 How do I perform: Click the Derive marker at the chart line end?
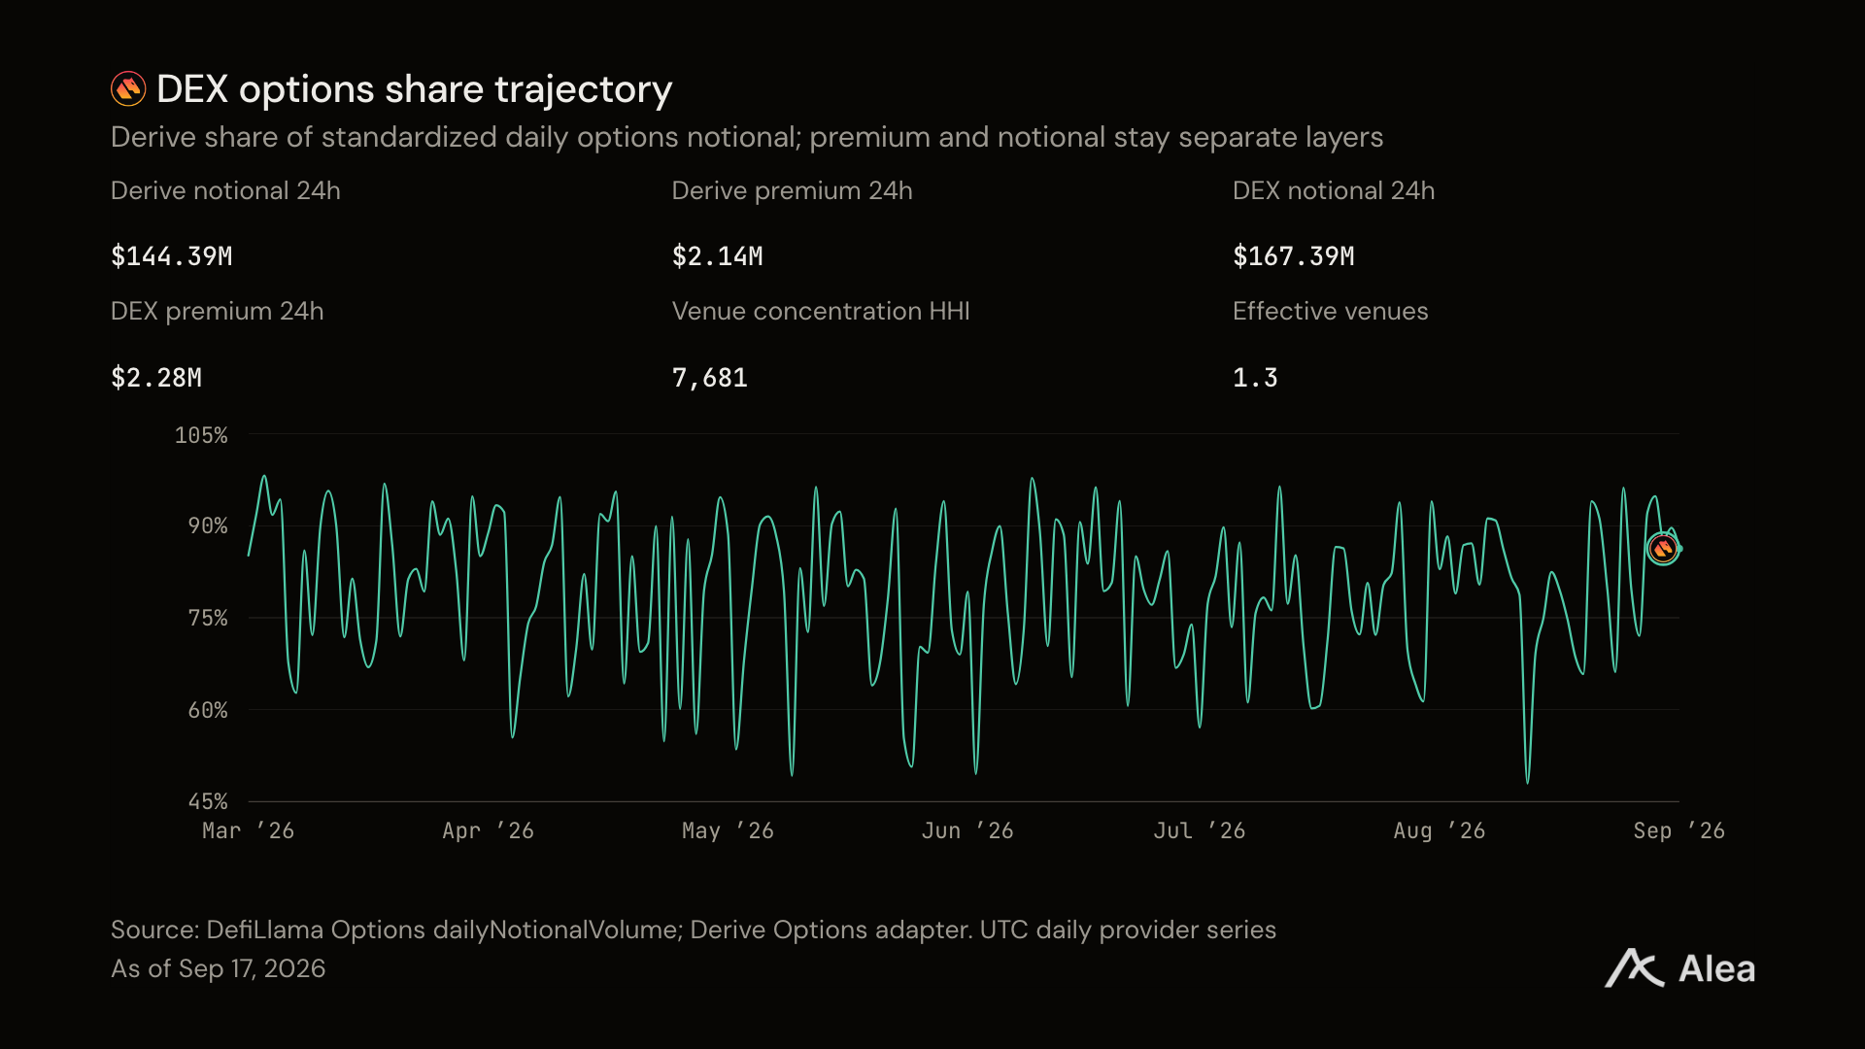click(1663, 549)
